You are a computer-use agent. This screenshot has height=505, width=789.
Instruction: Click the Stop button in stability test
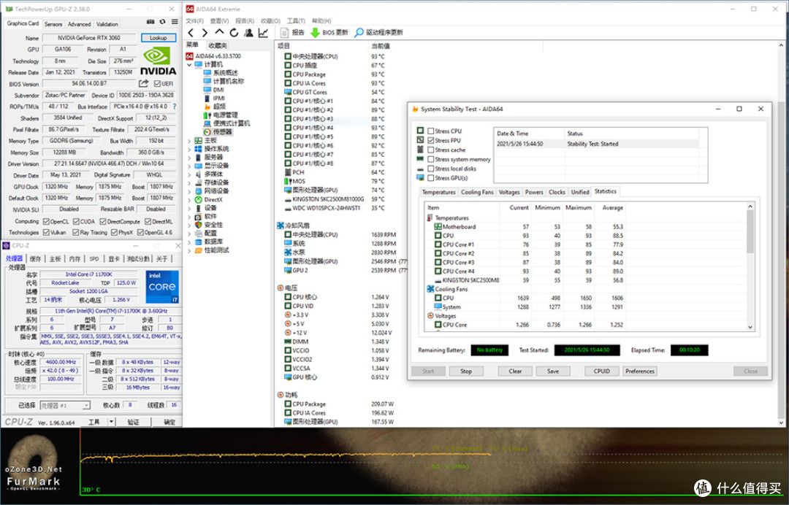[466, 371]
